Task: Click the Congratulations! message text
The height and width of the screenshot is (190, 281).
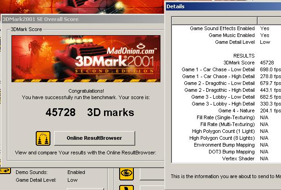Action: point(86,91)
